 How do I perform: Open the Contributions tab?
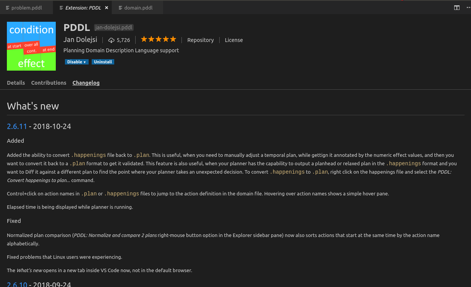pyautogui.click(x=49, y=83)
